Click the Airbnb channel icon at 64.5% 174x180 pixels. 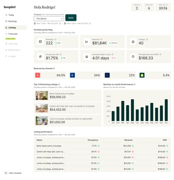point(38,75)
